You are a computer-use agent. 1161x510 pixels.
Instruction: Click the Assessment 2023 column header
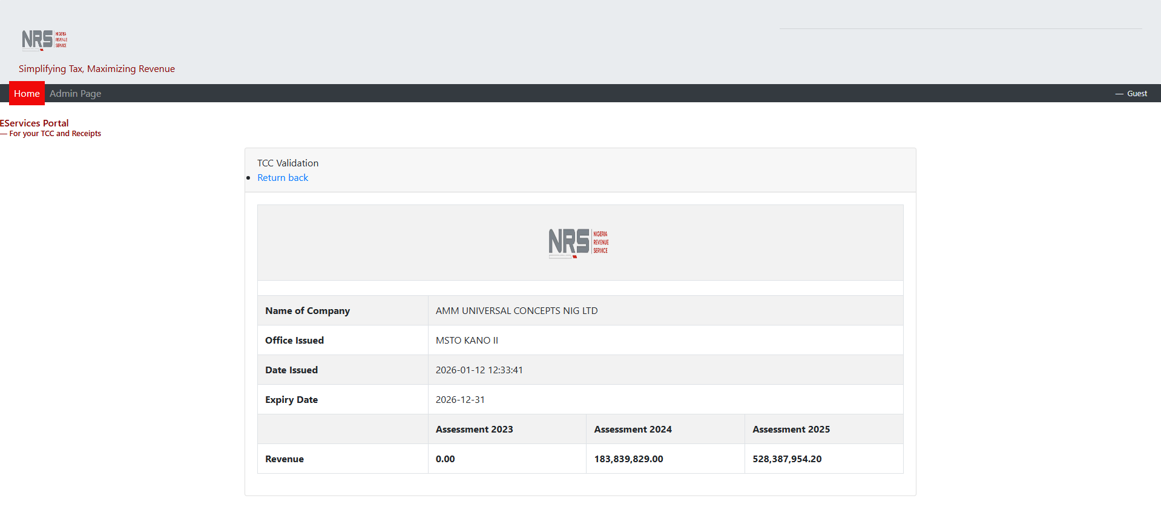coord(474,430)
